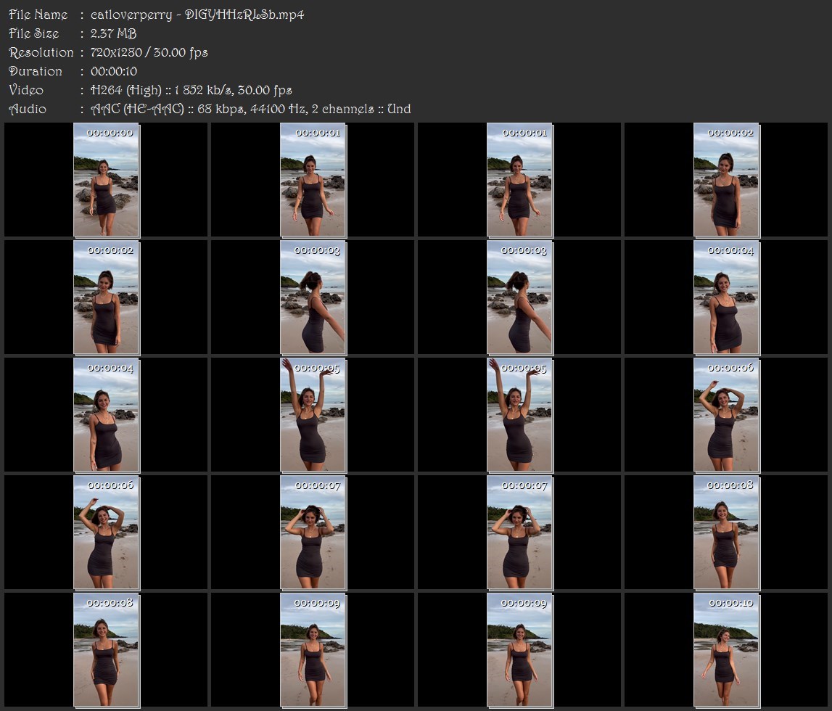The height and width of the screenshot is (711, 832).
Task: Select the 00:00:10 final frame thumbnail
Action: tap(726, 650)
